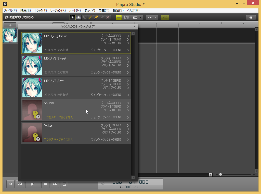Click measure 8 on timeline ruler

pos(222,23)
